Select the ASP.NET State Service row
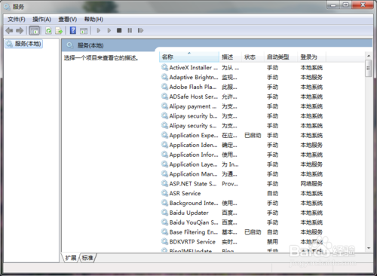This screenshot has height=276, width=377. (242, 183)
